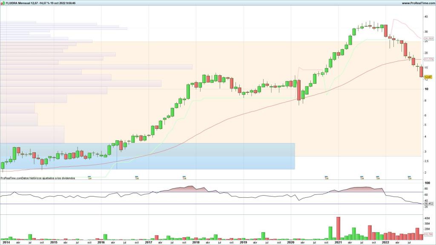Click the tallest red volume bar in 2021

click(338, 228)
